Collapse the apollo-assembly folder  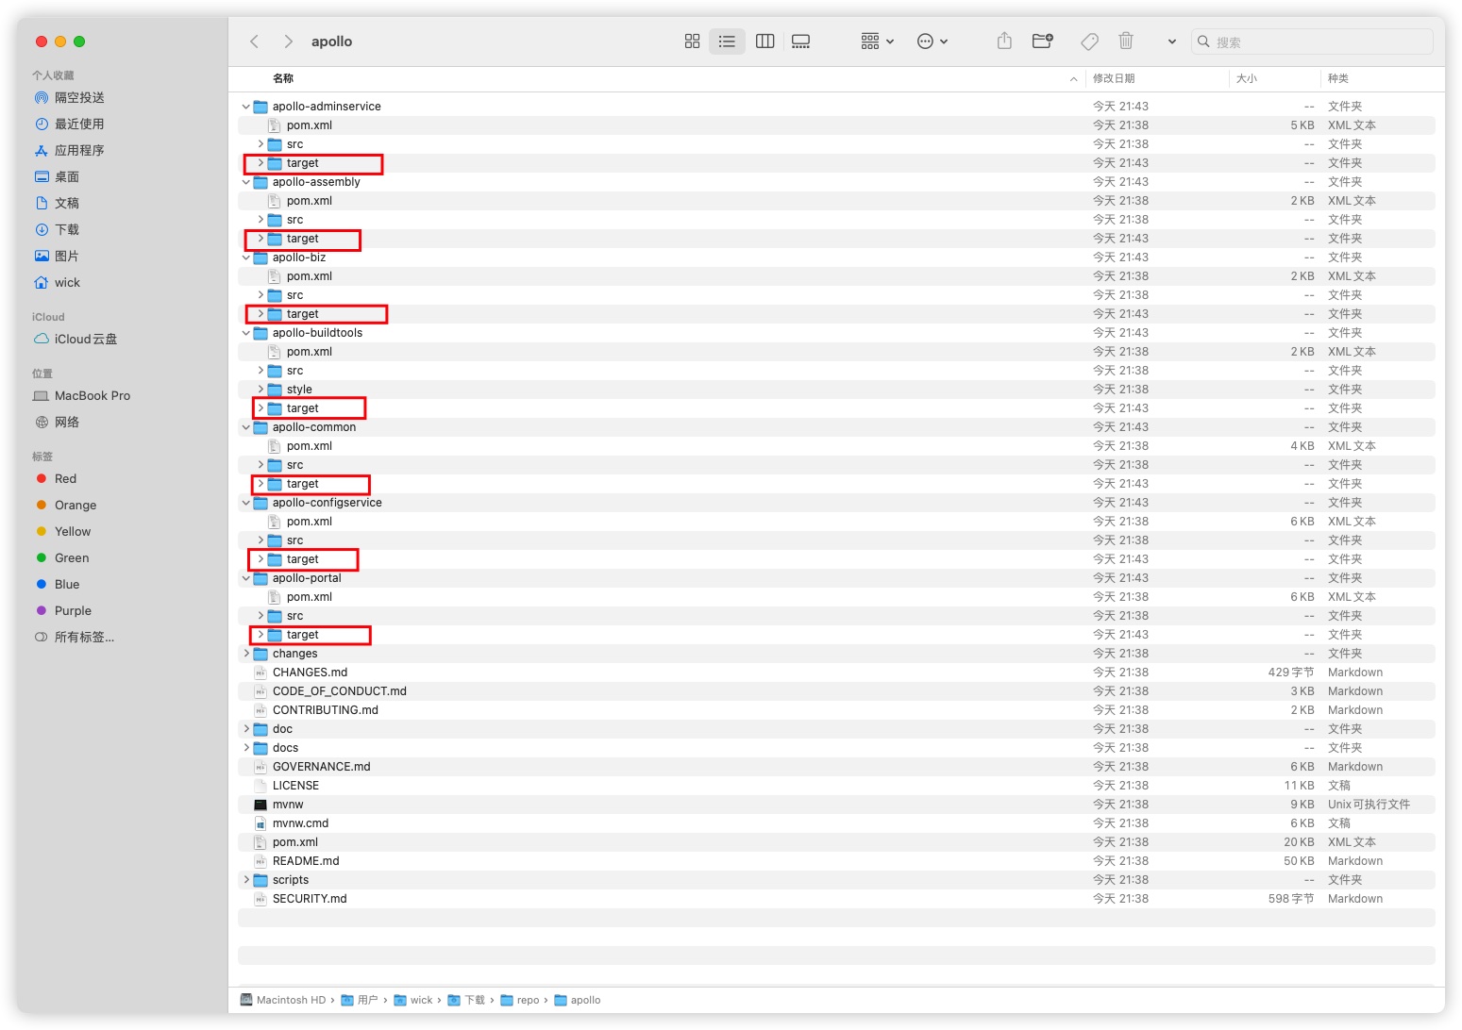click(246, 182)
